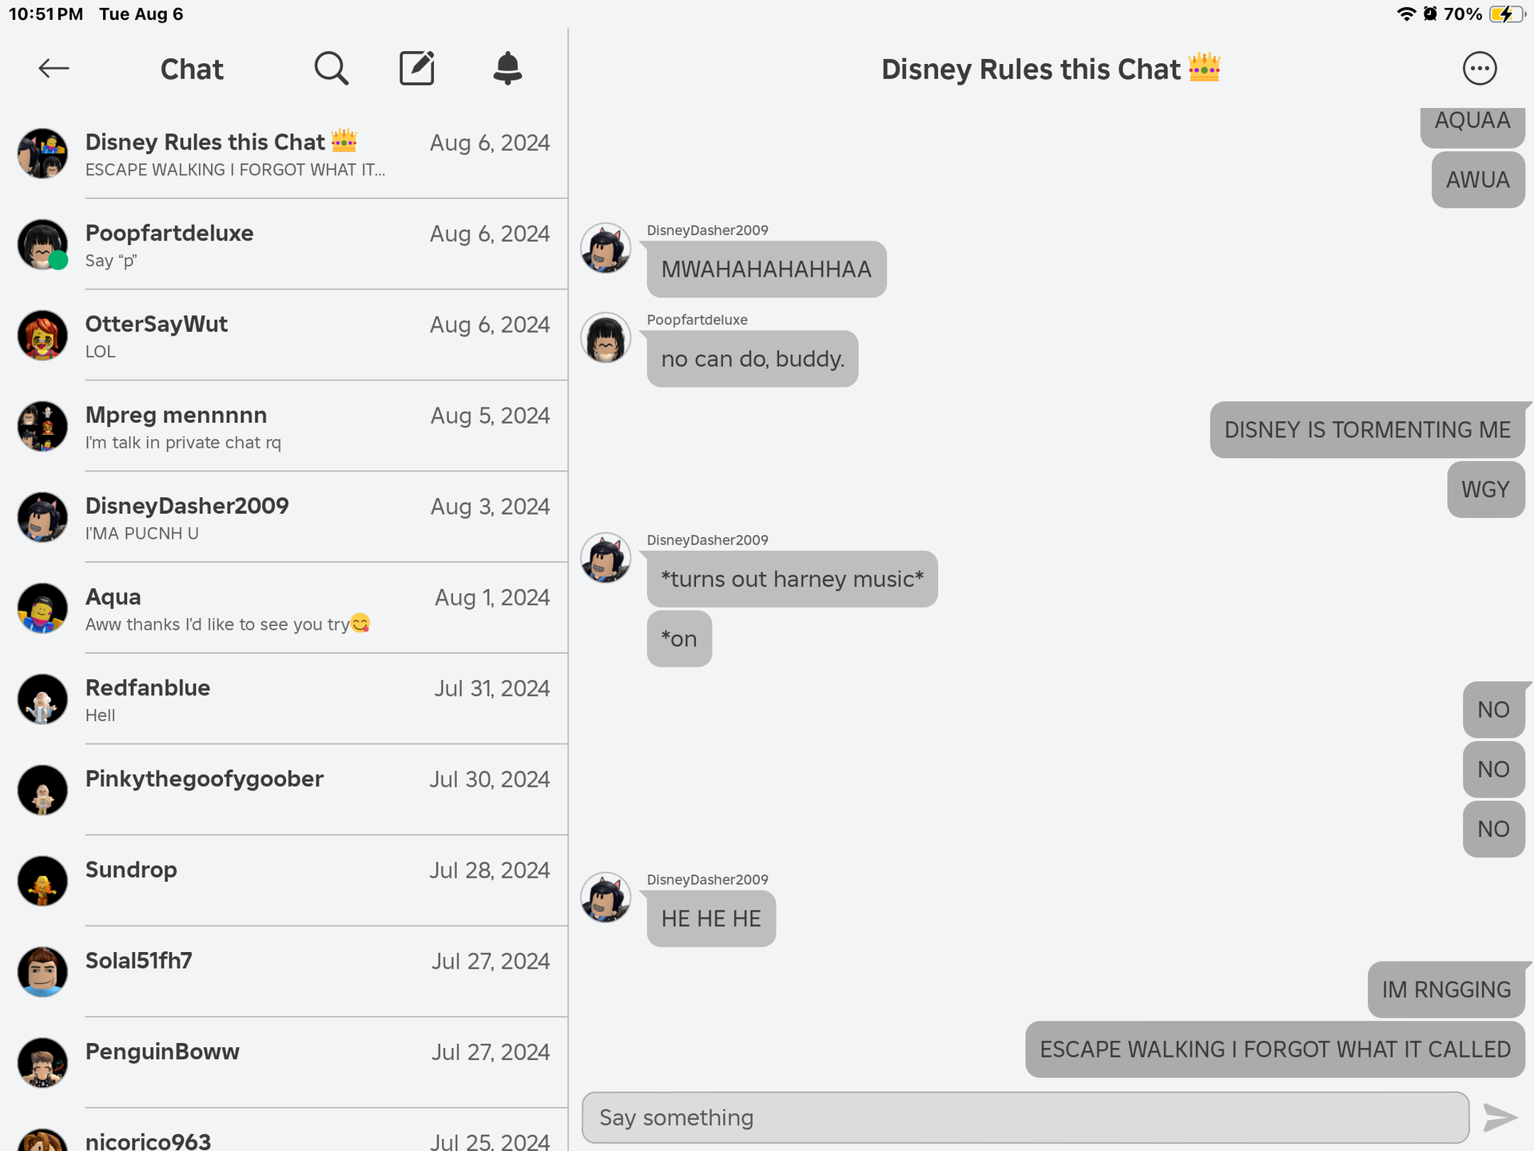The image size is (1534, 1151).
Task: Select the ESCAPE WALKING I FORGOT message bubble
Action: coord(1275,1049)
